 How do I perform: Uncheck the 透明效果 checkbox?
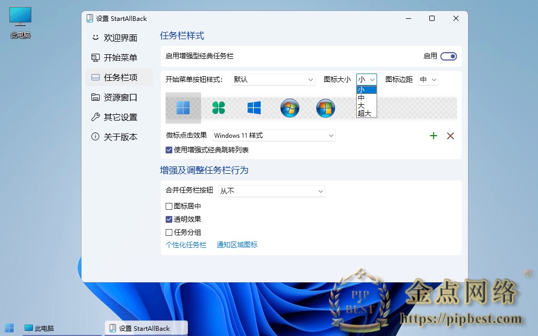click(169, 219)
